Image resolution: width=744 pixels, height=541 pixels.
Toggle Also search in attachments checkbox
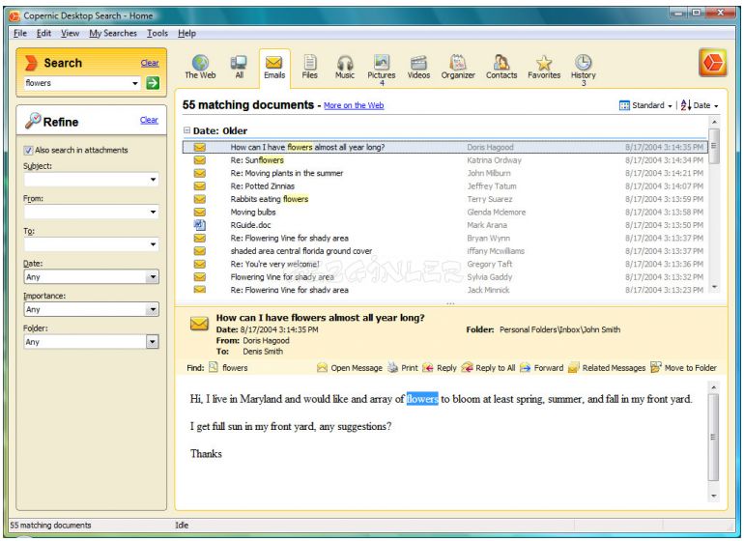point(28,150)
